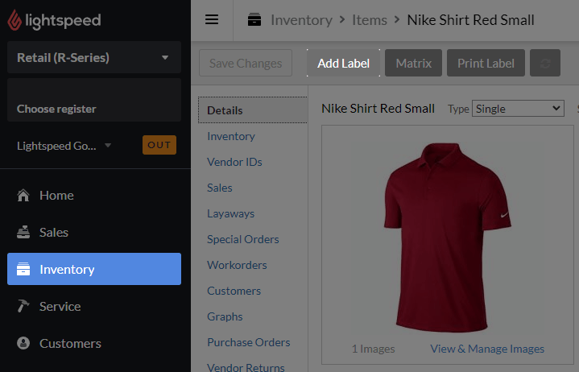Screen dimensions: 579x372
Task: Click the Sales cash register icon
Action: pos(23,232)
